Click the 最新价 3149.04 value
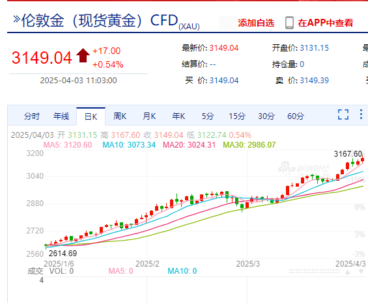Viewport: 368px width, 303px height. pos(224,48)
